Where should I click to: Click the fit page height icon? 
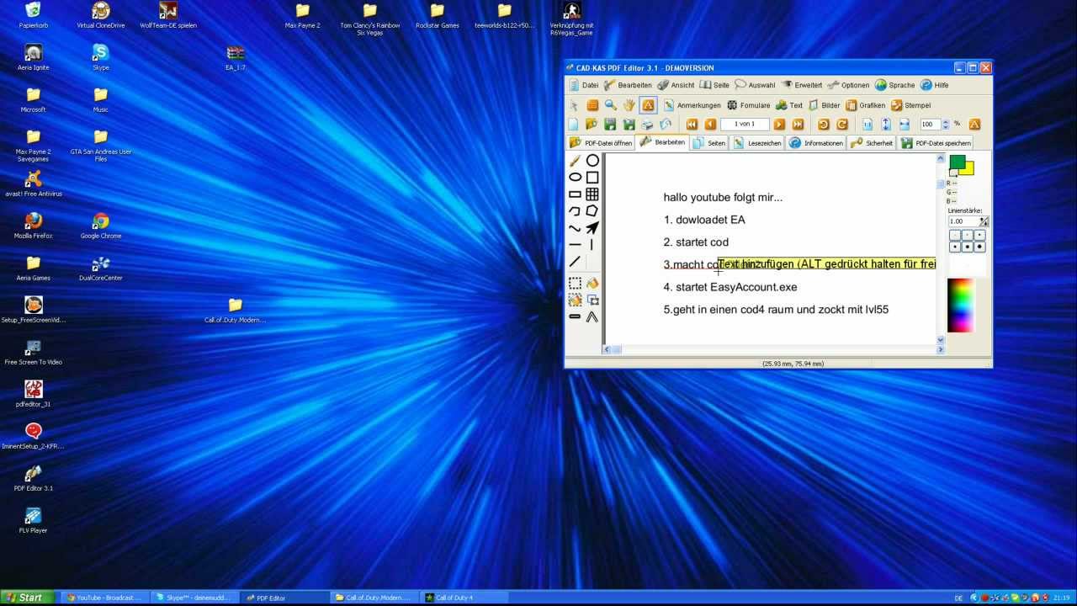point(886,124)
